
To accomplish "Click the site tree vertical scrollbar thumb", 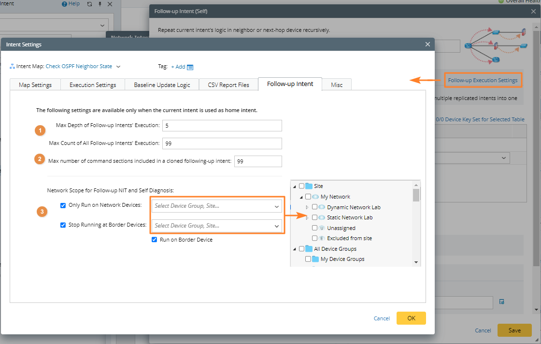I will 416,194.
